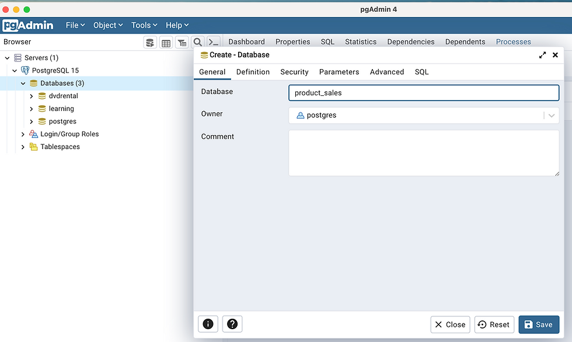Open the View Data table grid icon

pos(166,42)
